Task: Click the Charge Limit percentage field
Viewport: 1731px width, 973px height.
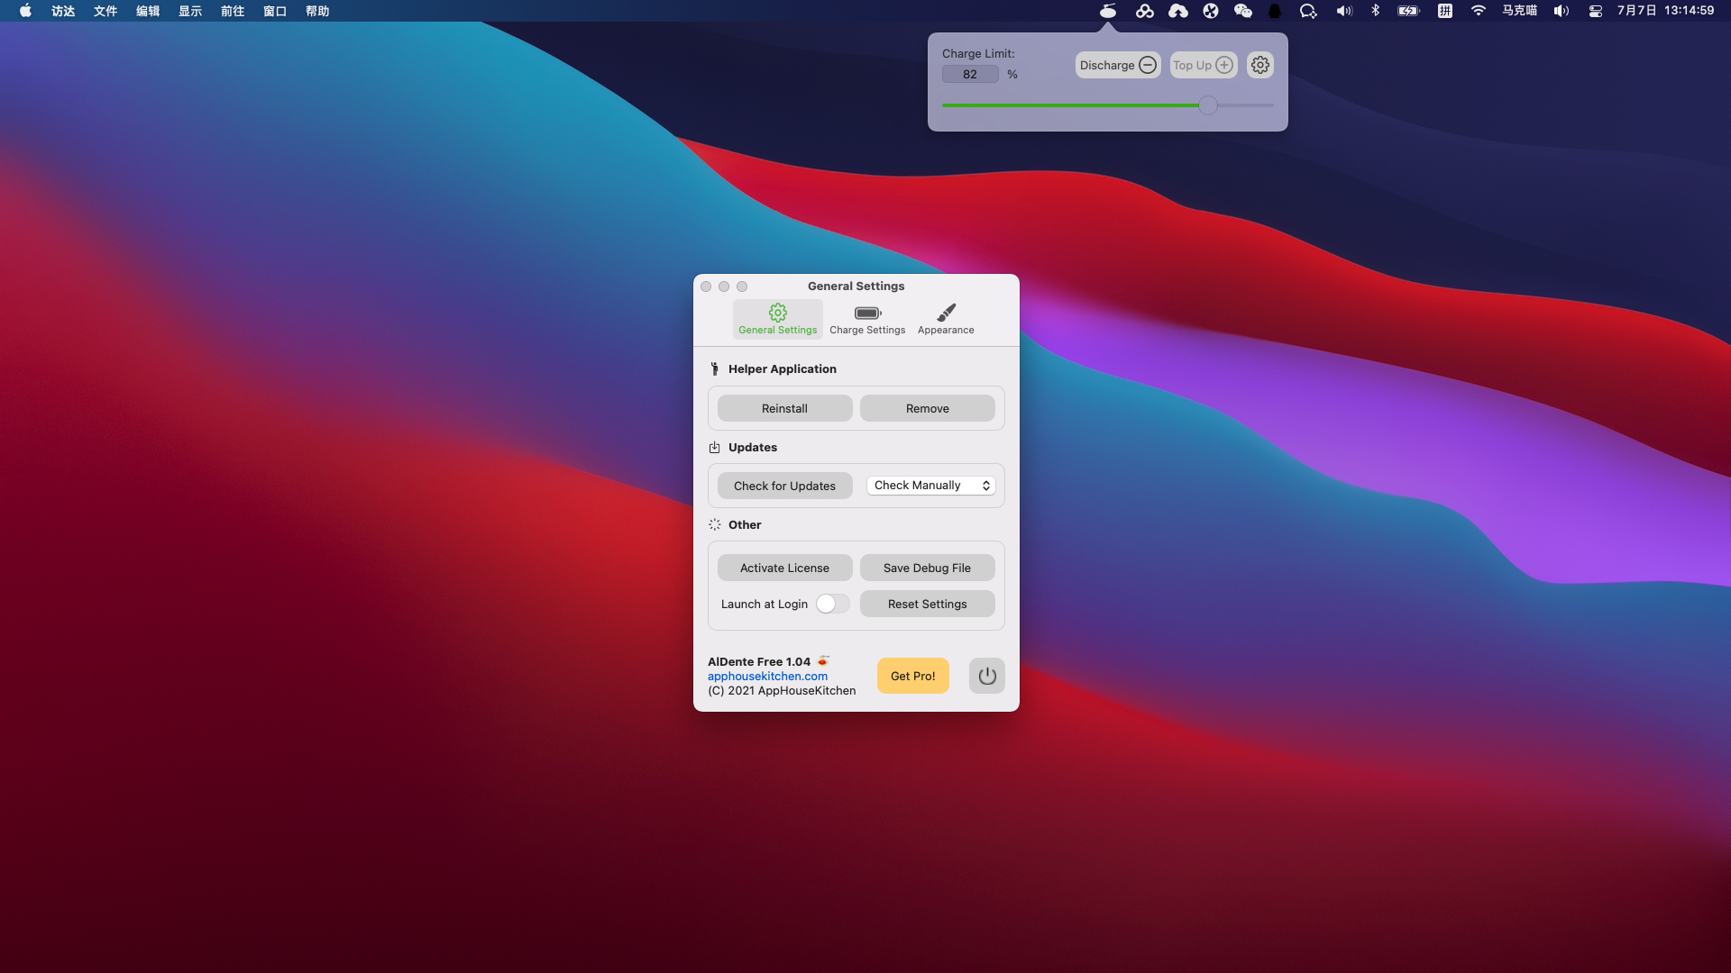Action: [x=970, y=75]
